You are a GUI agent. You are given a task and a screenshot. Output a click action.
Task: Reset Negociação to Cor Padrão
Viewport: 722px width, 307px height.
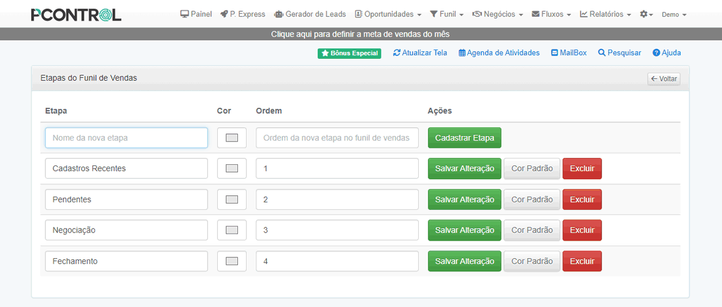(532, 231)
